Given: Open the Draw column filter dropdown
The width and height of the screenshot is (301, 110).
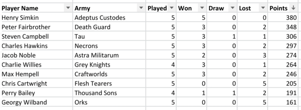Looking at the screenshot, I should pos(233,8).
